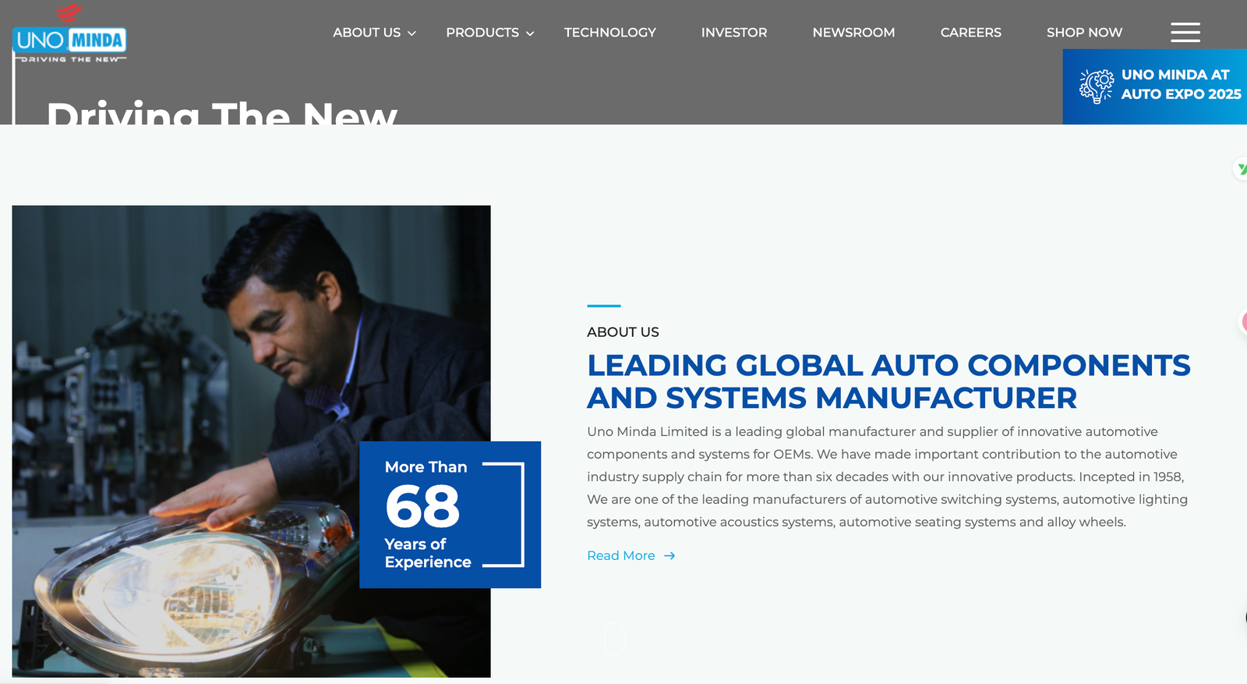Click the Leading Global Auto Components heading
1247x684 pixels.
pyautogui.click(x=888, y=381)
